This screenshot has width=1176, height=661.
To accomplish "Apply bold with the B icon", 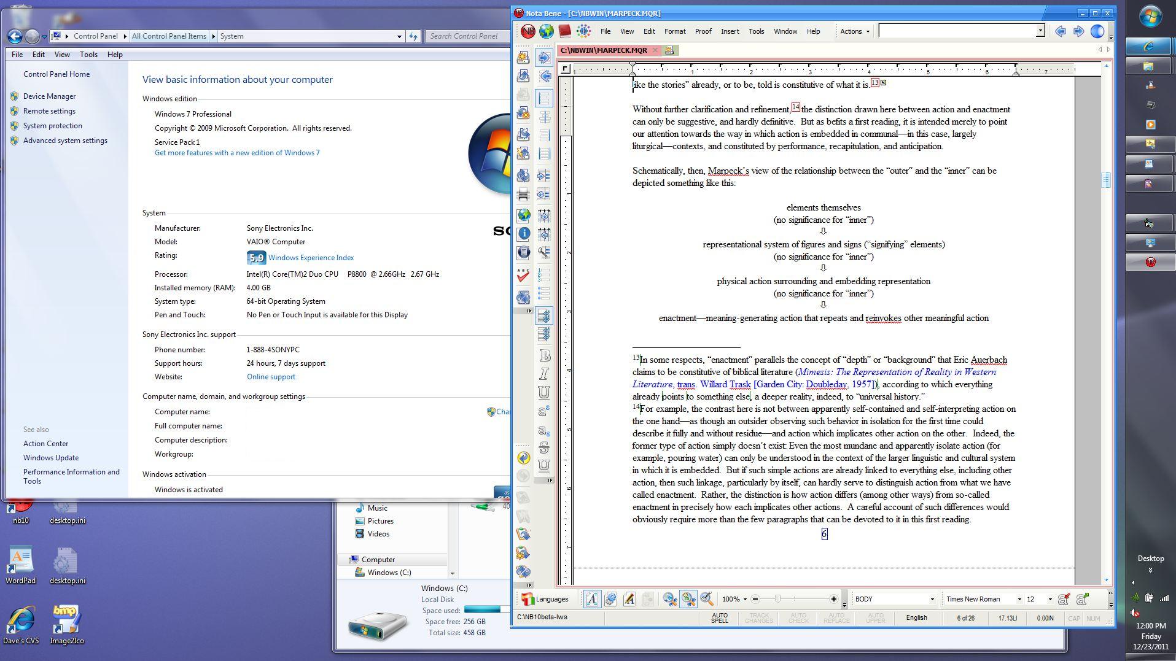I will [x=544, y=356].
